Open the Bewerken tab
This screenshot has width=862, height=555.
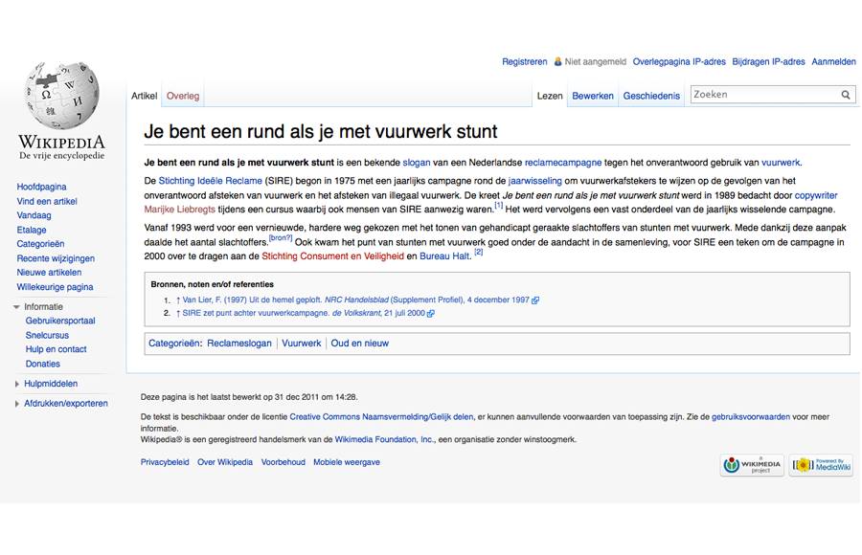(x=593, y=96)
